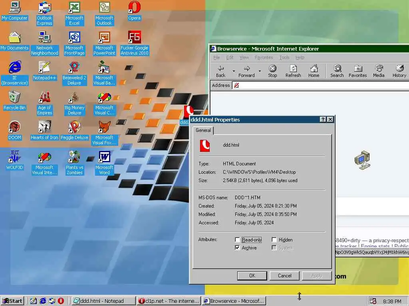Launch Opera from desktop icon
Image resolution: width=409 pixels, height=306 pixels.
click(134, 11)
